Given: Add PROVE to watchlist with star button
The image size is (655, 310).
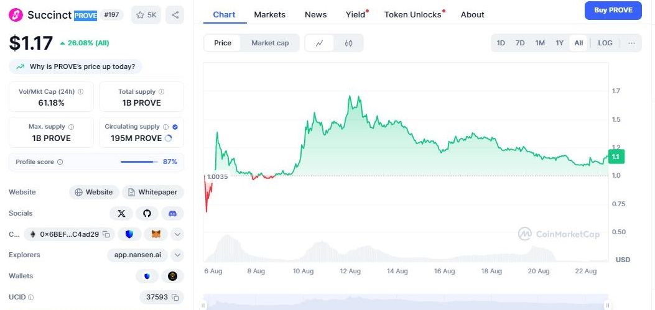Looking at the screenshot, I should coord(146,15).
